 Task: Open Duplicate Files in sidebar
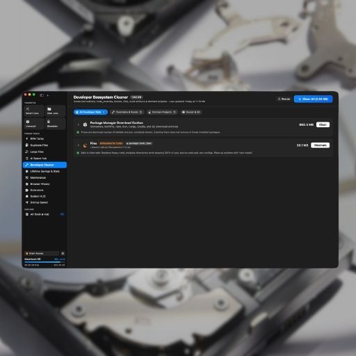(44, 145)
